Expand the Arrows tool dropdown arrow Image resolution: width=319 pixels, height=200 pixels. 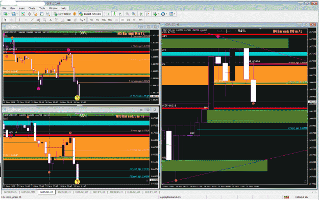point(85,20)
